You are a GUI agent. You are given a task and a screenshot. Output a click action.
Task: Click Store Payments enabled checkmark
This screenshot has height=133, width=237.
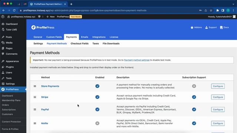tap(97, 86)
